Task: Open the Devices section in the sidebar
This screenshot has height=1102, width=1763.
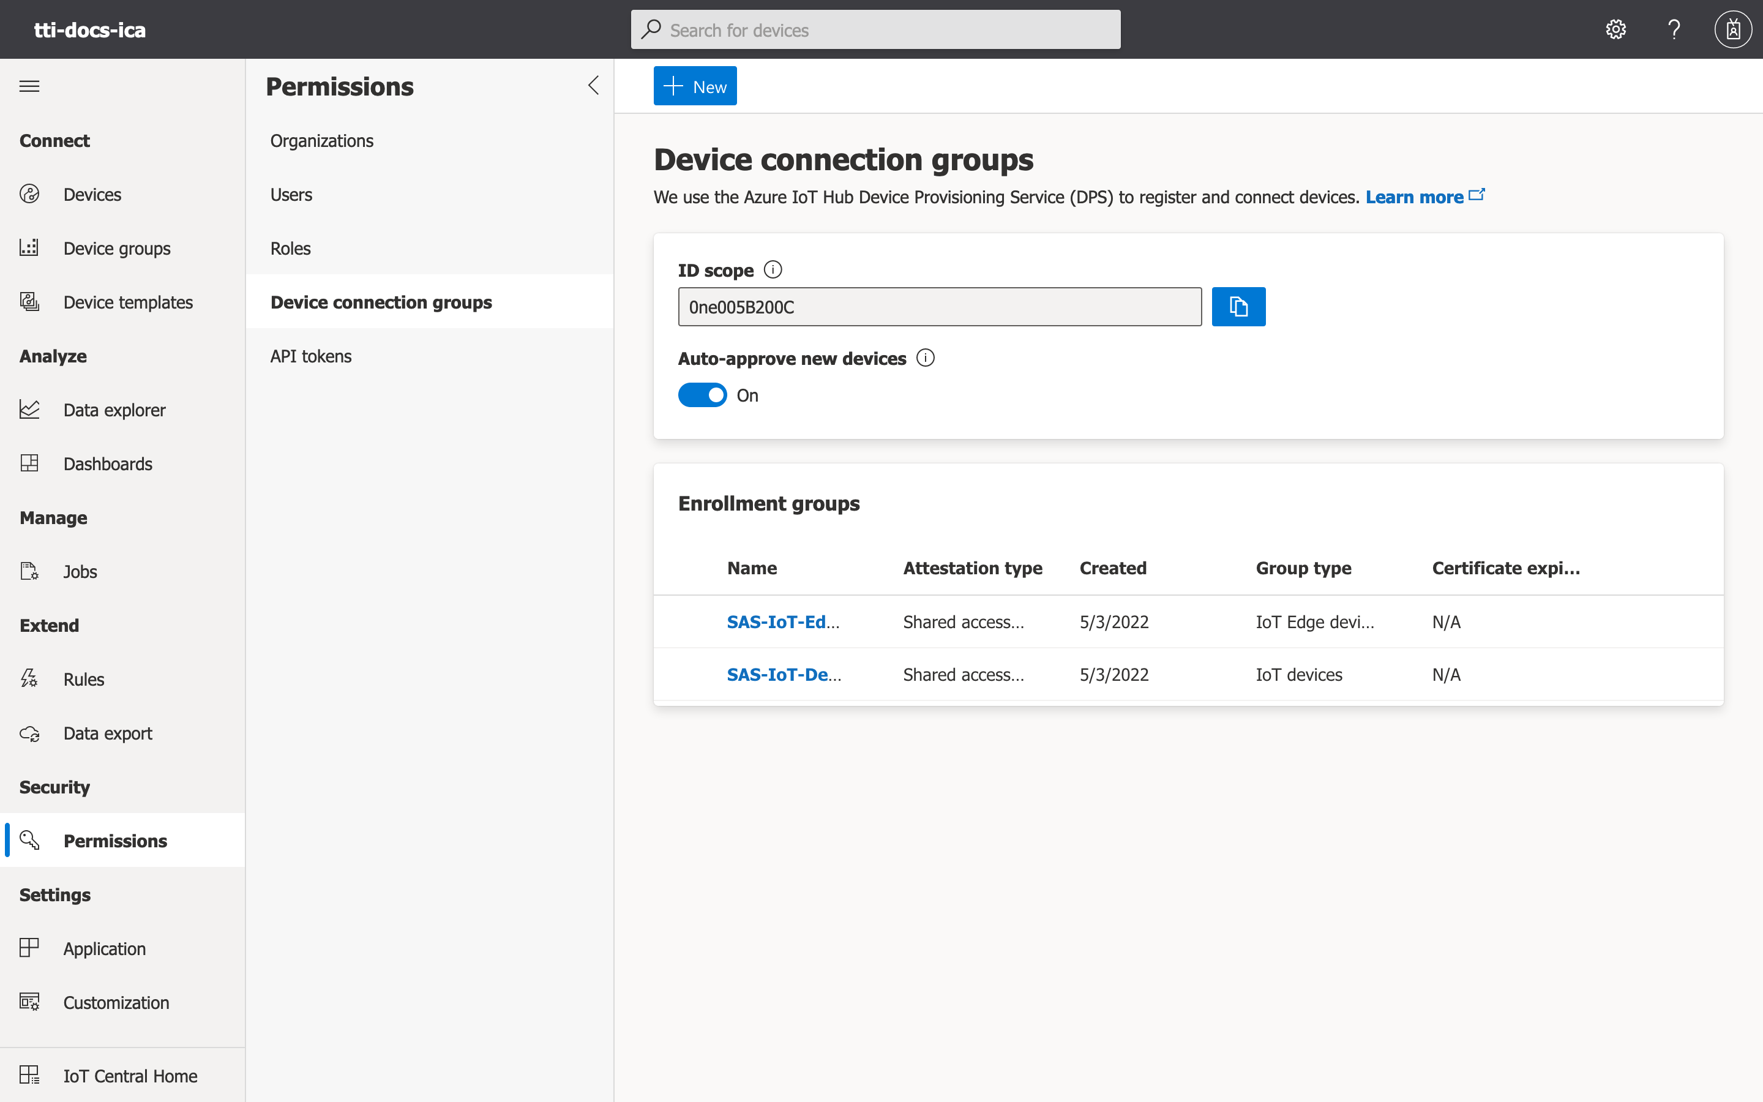Action: [x=92, y=194]
